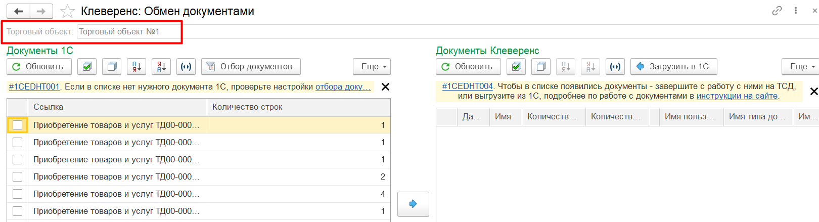The width and height of the screenshot is (819, 222).
Task: Check all documents in Документы 1С
Action: (x=87, y=67)
